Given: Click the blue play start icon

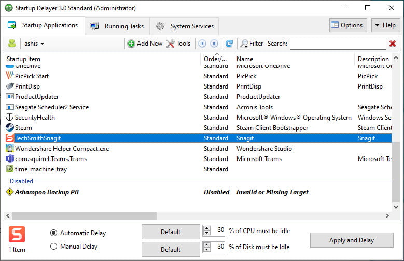Looking at the screenshot, I should [x=202, y=44].
